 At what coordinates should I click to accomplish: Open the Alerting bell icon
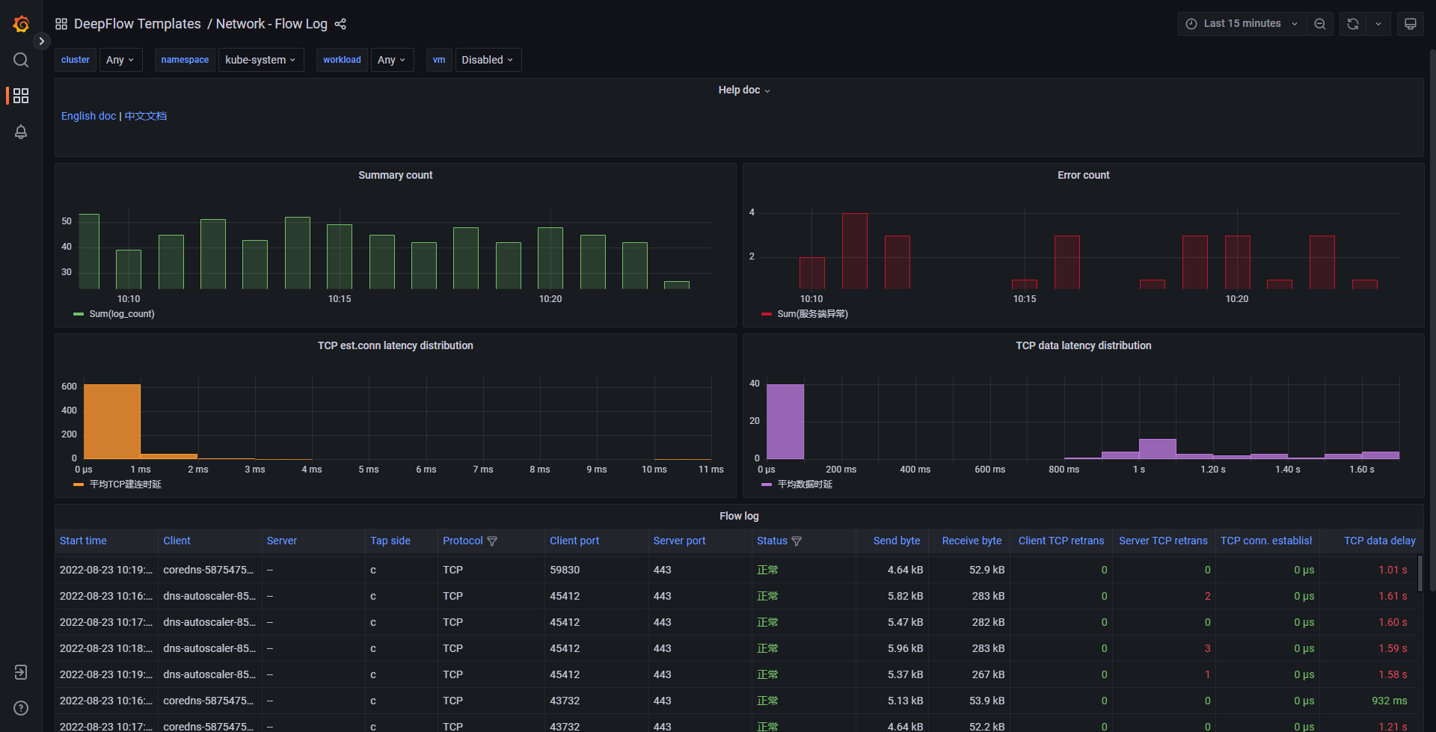pos(20,132)
